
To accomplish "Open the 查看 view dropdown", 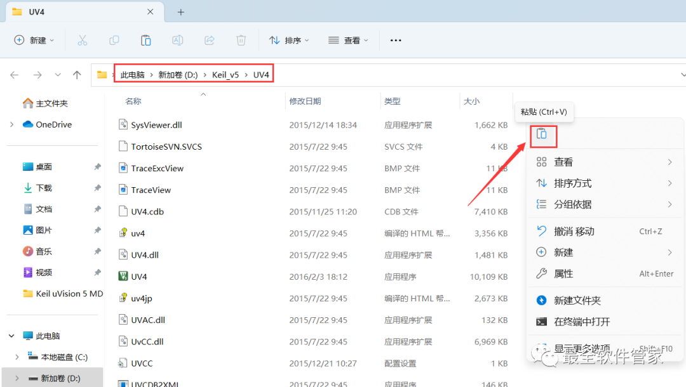I will 348,40.
